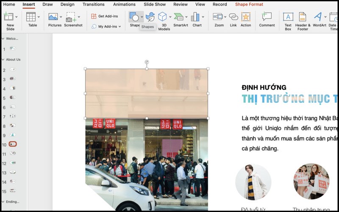Click the Shapes icon
339x212 pixels.
tap(134, 17)
